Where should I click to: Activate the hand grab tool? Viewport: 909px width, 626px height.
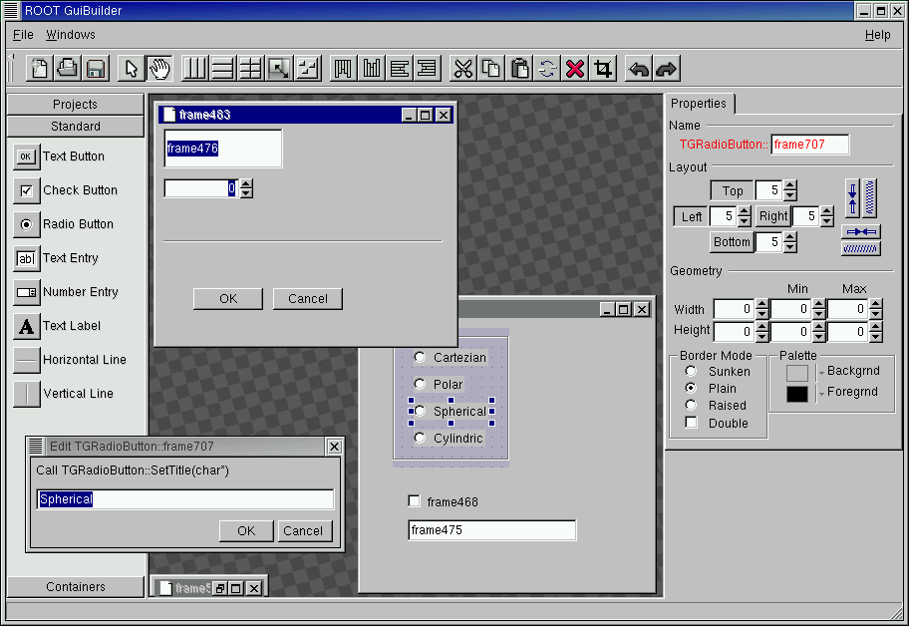click(x=158, y=69)
